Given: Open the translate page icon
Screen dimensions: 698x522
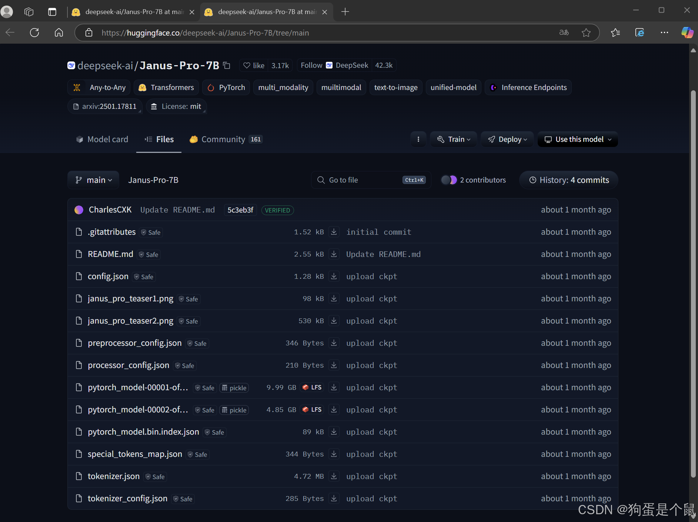Looking at the screenshot, I should tap(564, 33).
